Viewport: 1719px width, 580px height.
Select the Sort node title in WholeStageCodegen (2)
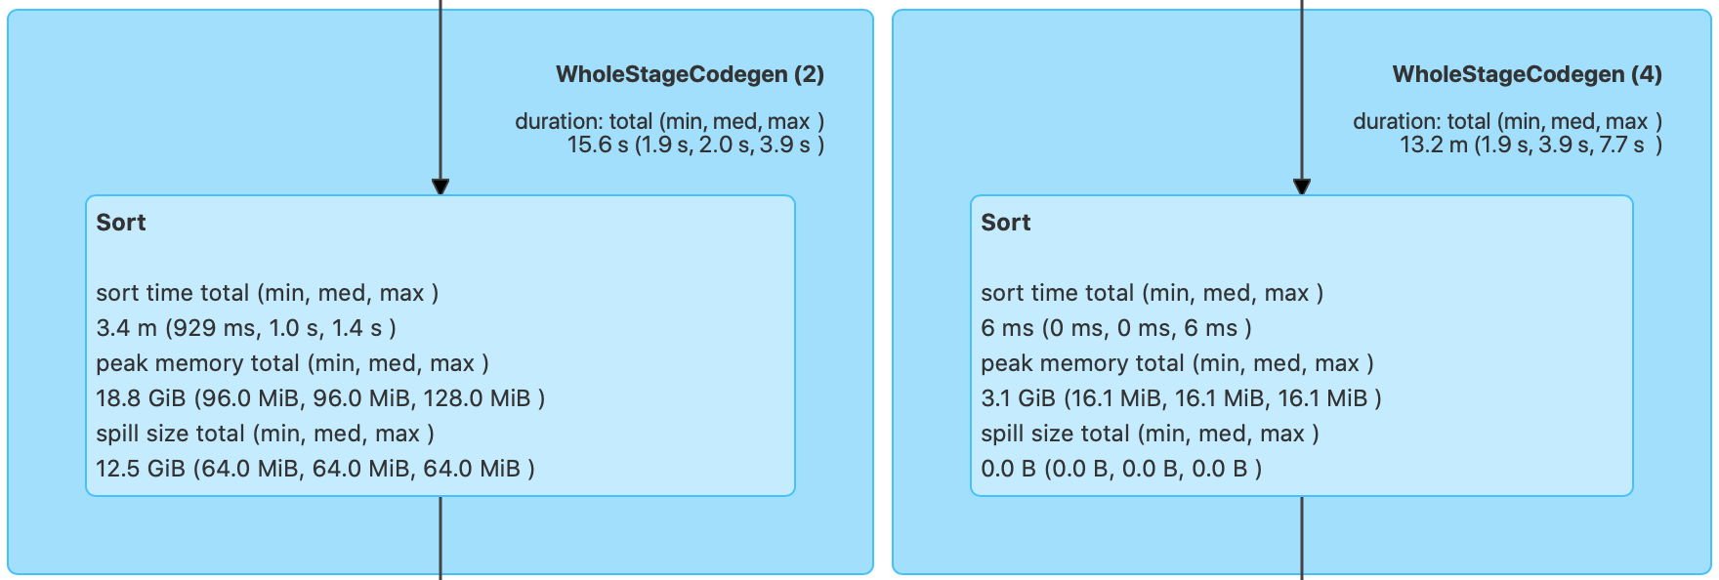[121, 223]
